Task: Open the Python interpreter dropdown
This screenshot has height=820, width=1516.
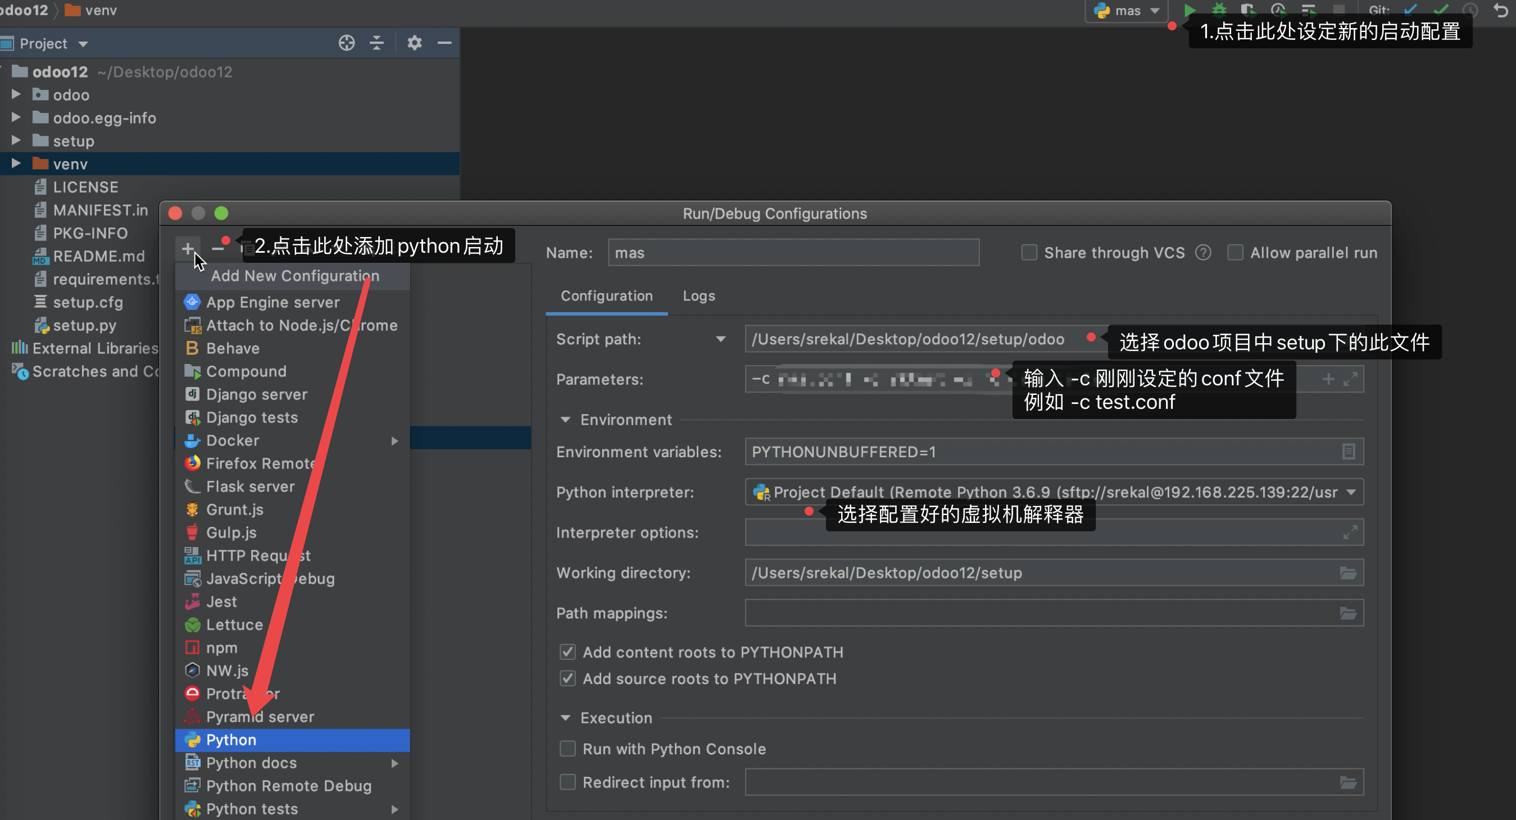Action: tap(1351, 493)
